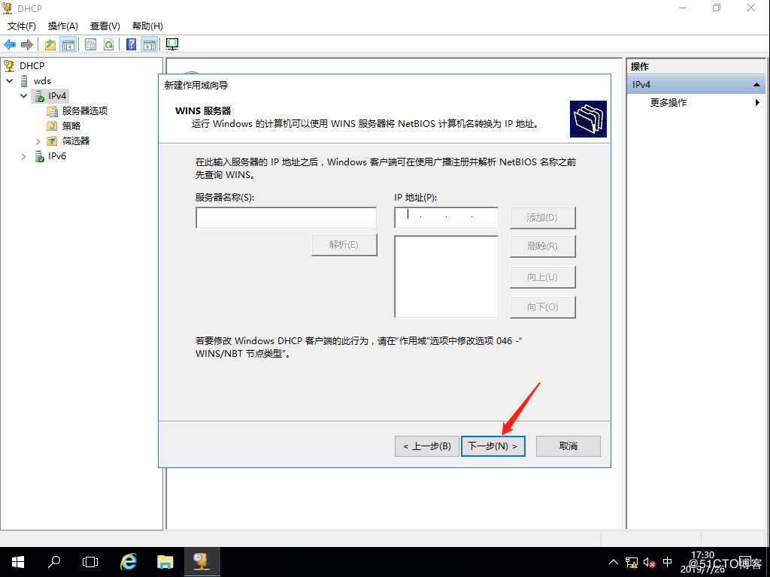The width and height of the screenshot is (770, 577).
Task: Select the IPv4 node in tree
Action: (x=57, y=95)
